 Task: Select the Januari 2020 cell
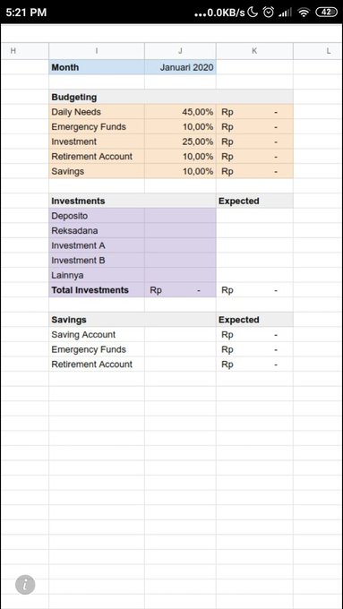pos(180,67)
